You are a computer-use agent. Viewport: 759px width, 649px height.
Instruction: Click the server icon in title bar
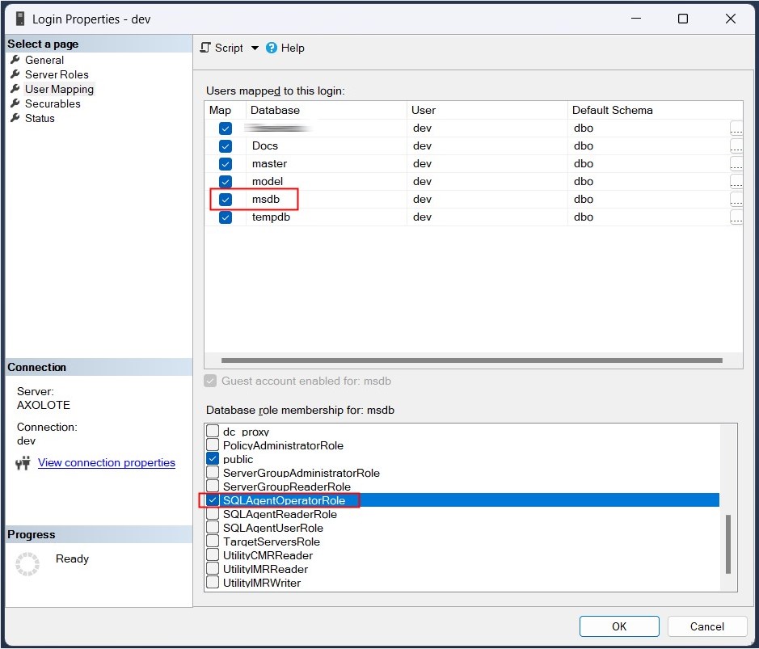20,19
